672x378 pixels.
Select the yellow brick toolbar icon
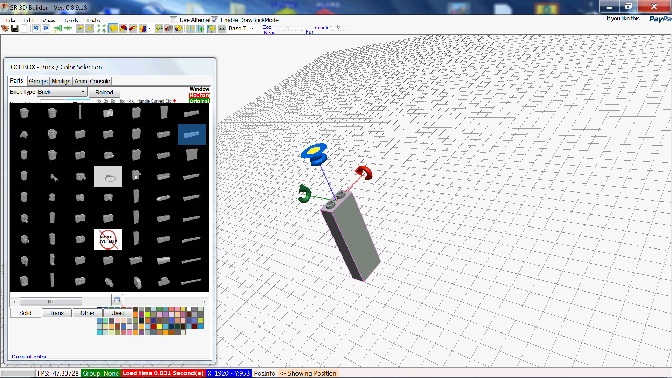point(113,28)
